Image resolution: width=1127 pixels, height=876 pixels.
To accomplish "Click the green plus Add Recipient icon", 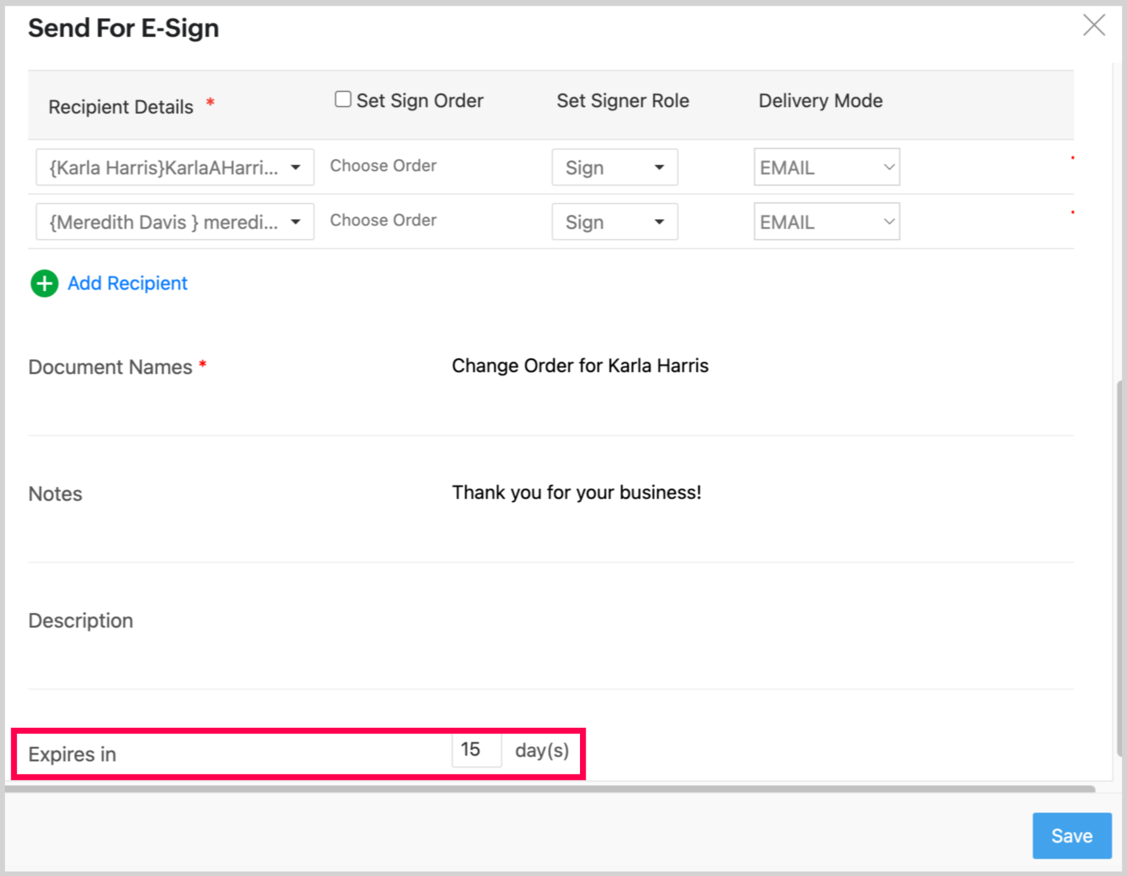I will (x=44, y=283).
